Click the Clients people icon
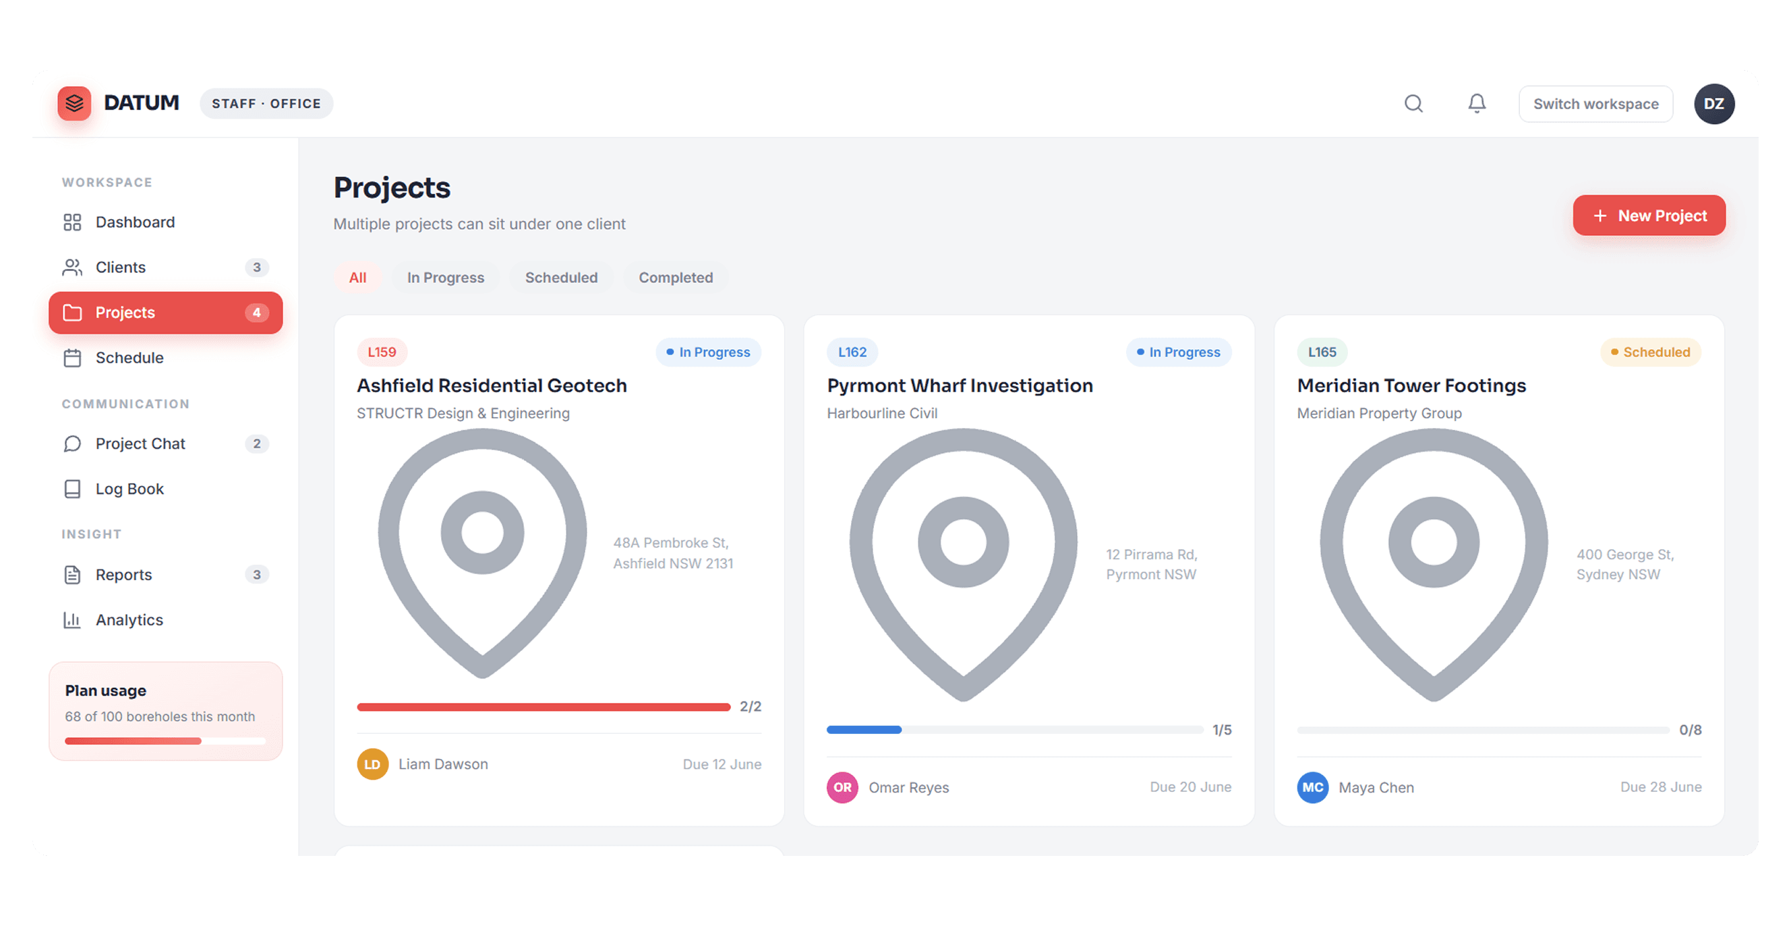 click(x=72, y=268)
